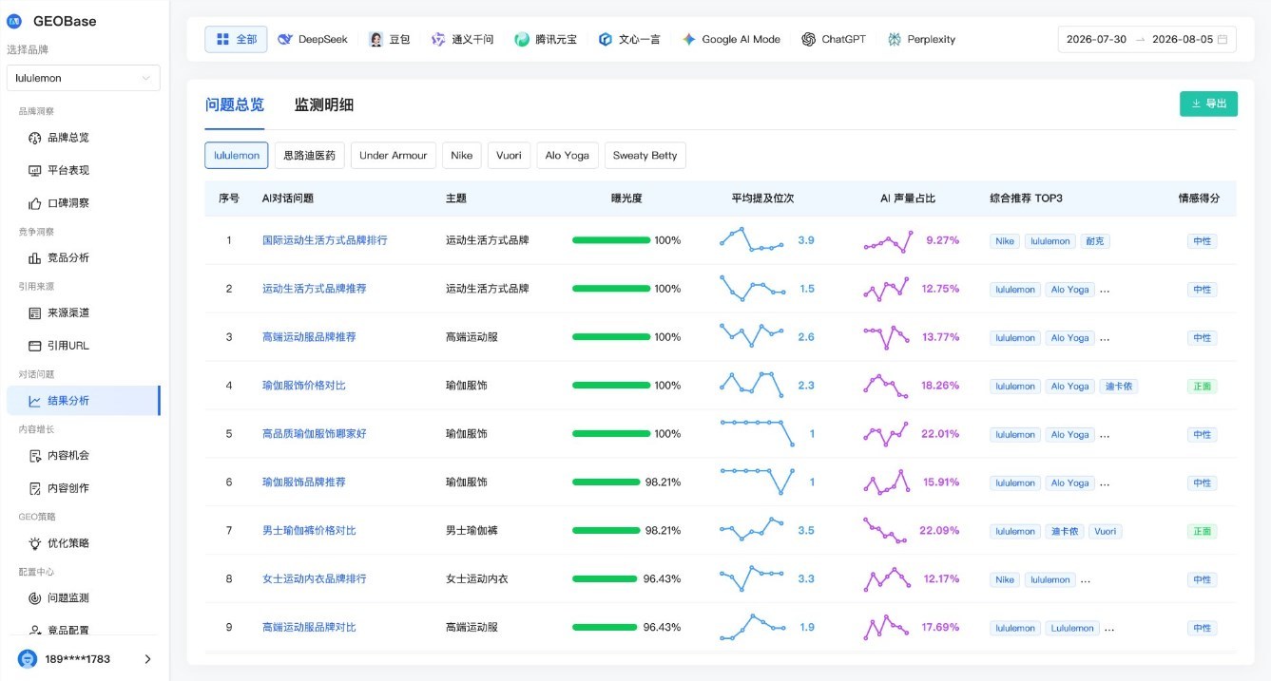Filter by 豆包 platform
Viewport: 1271px width, 681px height.
click(390, 39)
